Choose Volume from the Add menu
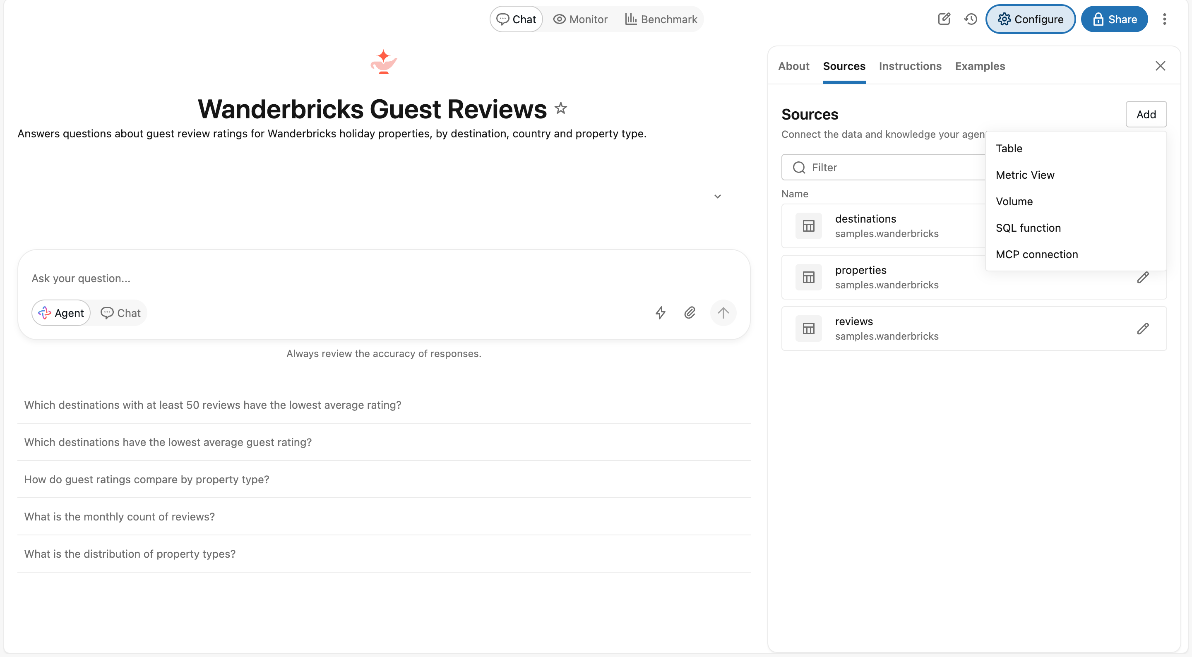1192x657 pixels. point(1075,201)
